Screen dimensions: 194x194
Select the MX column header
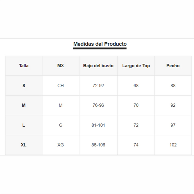[61, 66]
